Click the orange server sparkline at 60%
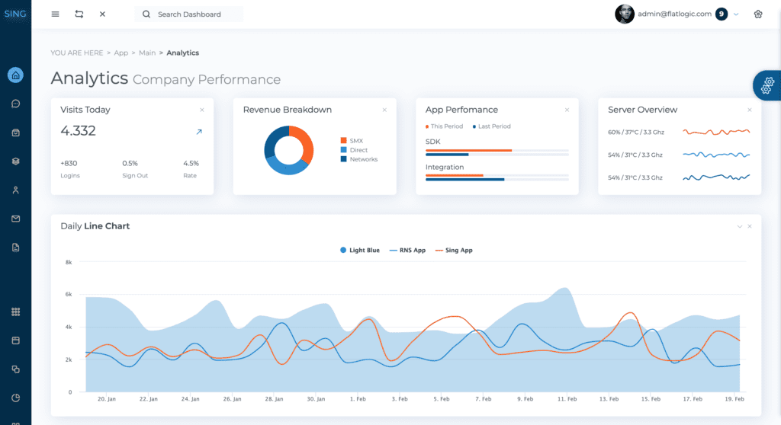Screen dimensions: 781x425 pyautogui.click(x=716, y=132)
